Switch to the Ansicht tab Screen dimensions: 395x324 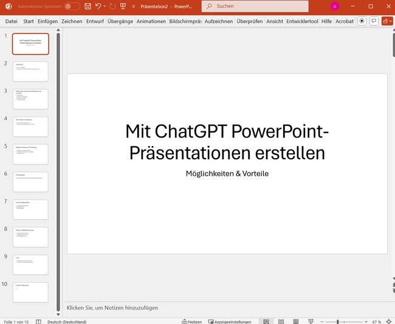click(275, 21)
